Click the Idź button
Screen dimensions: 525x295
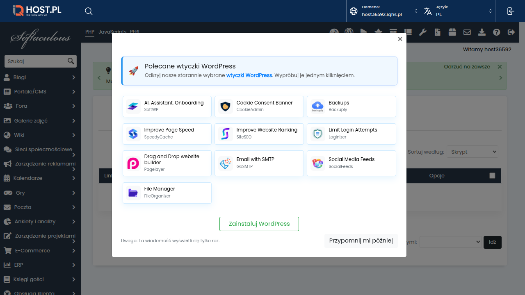point(493,242)
